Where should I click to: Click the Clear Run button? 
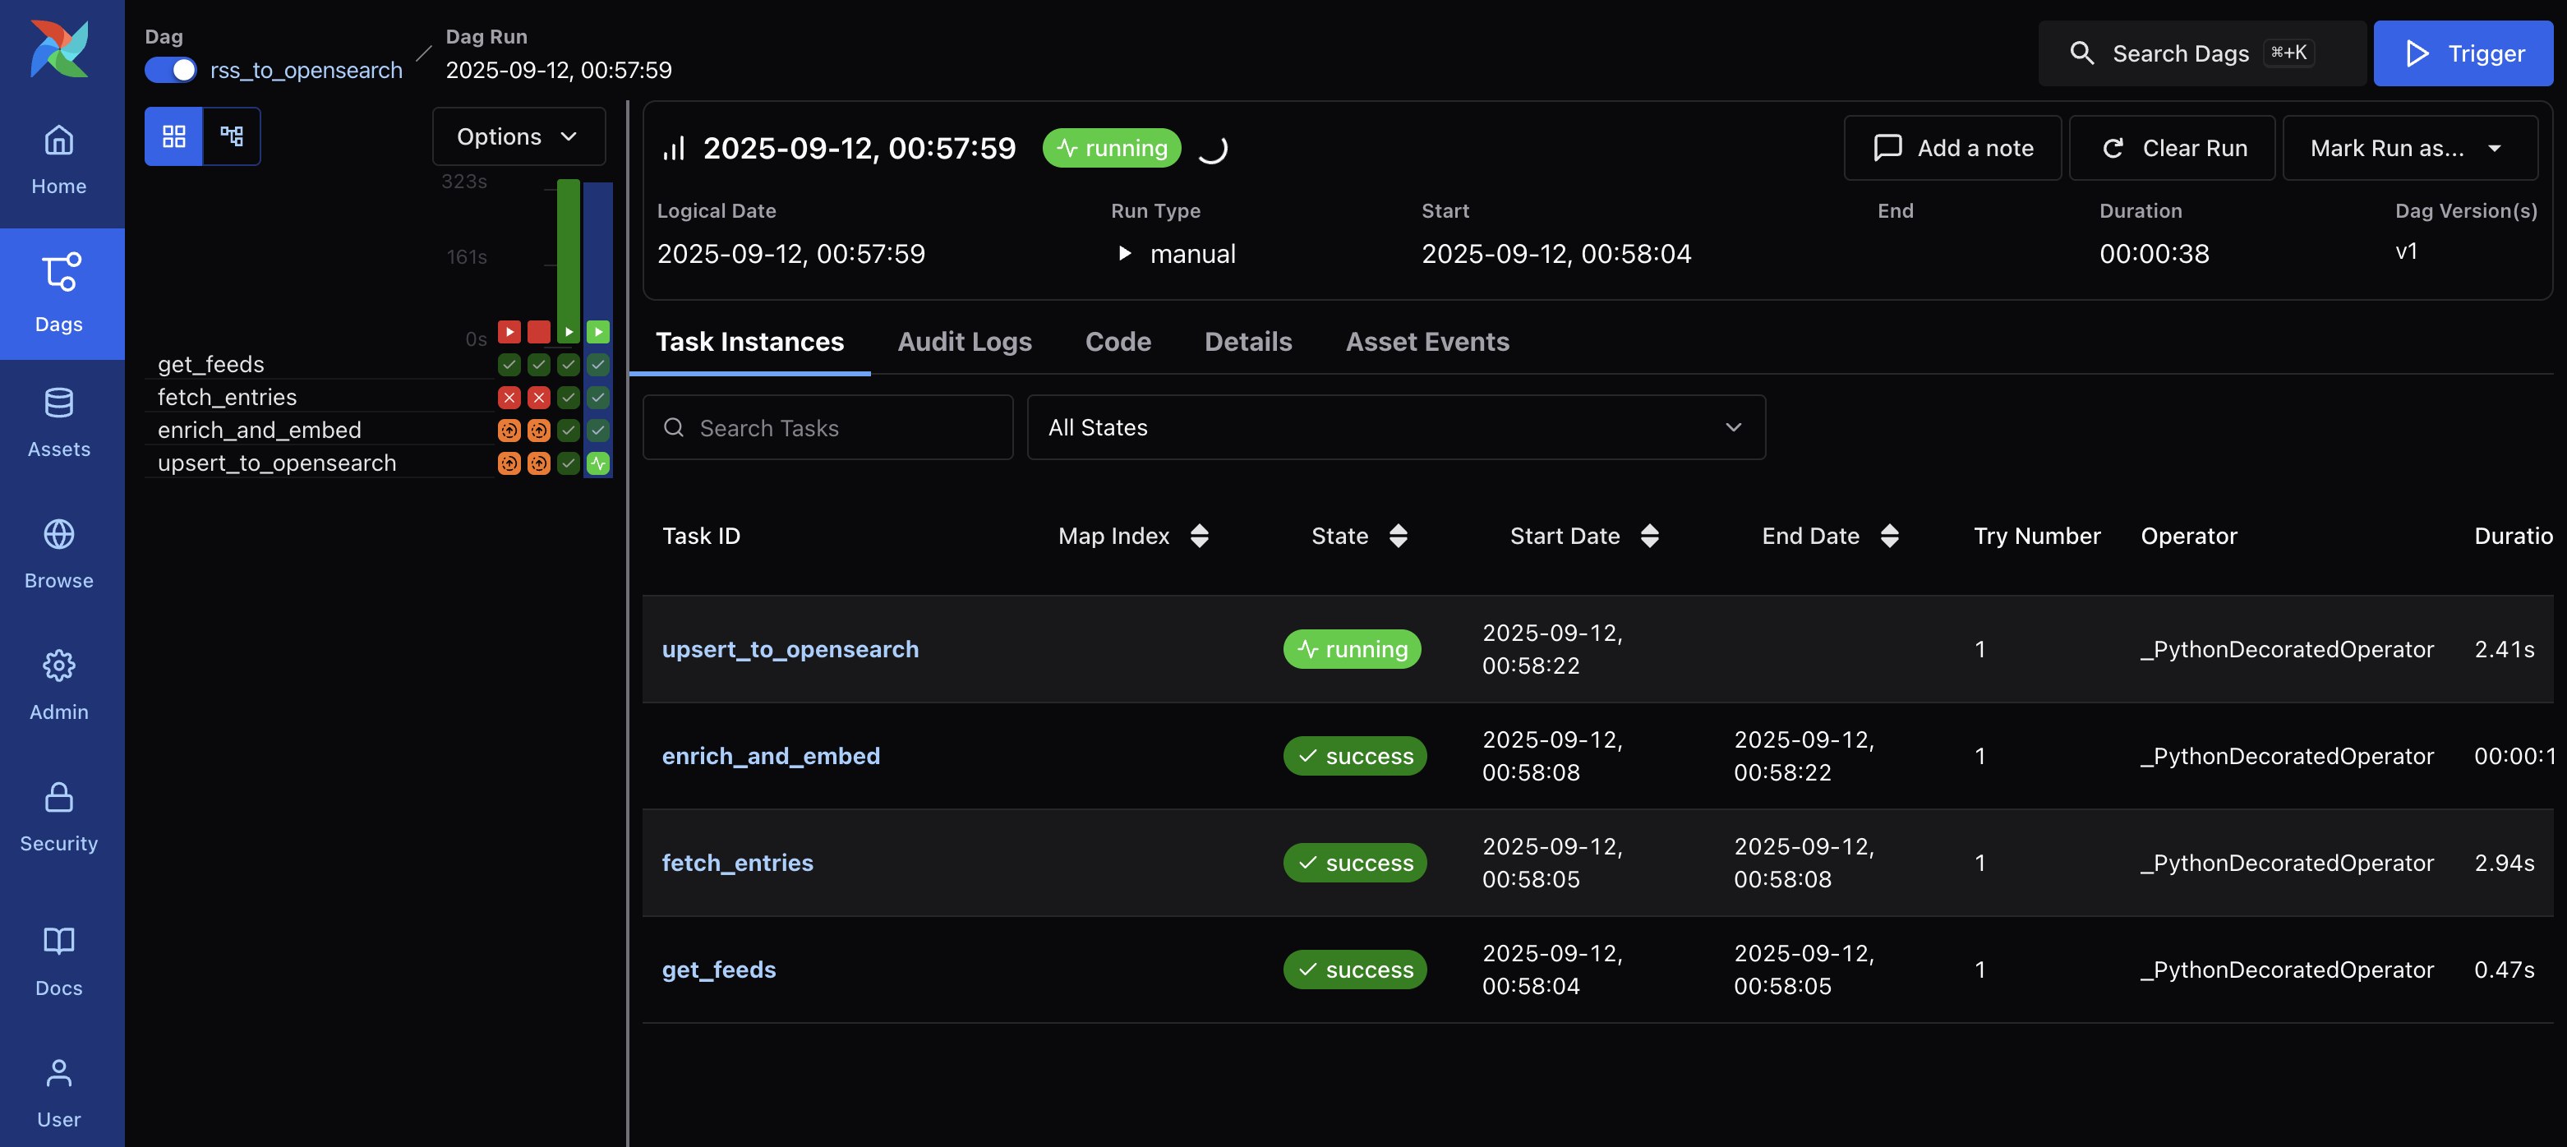(x=2173, y=148)
